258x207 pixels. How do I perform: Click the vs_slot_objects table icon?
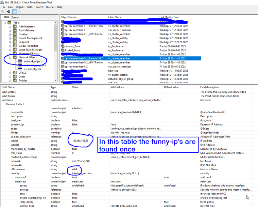20,69
